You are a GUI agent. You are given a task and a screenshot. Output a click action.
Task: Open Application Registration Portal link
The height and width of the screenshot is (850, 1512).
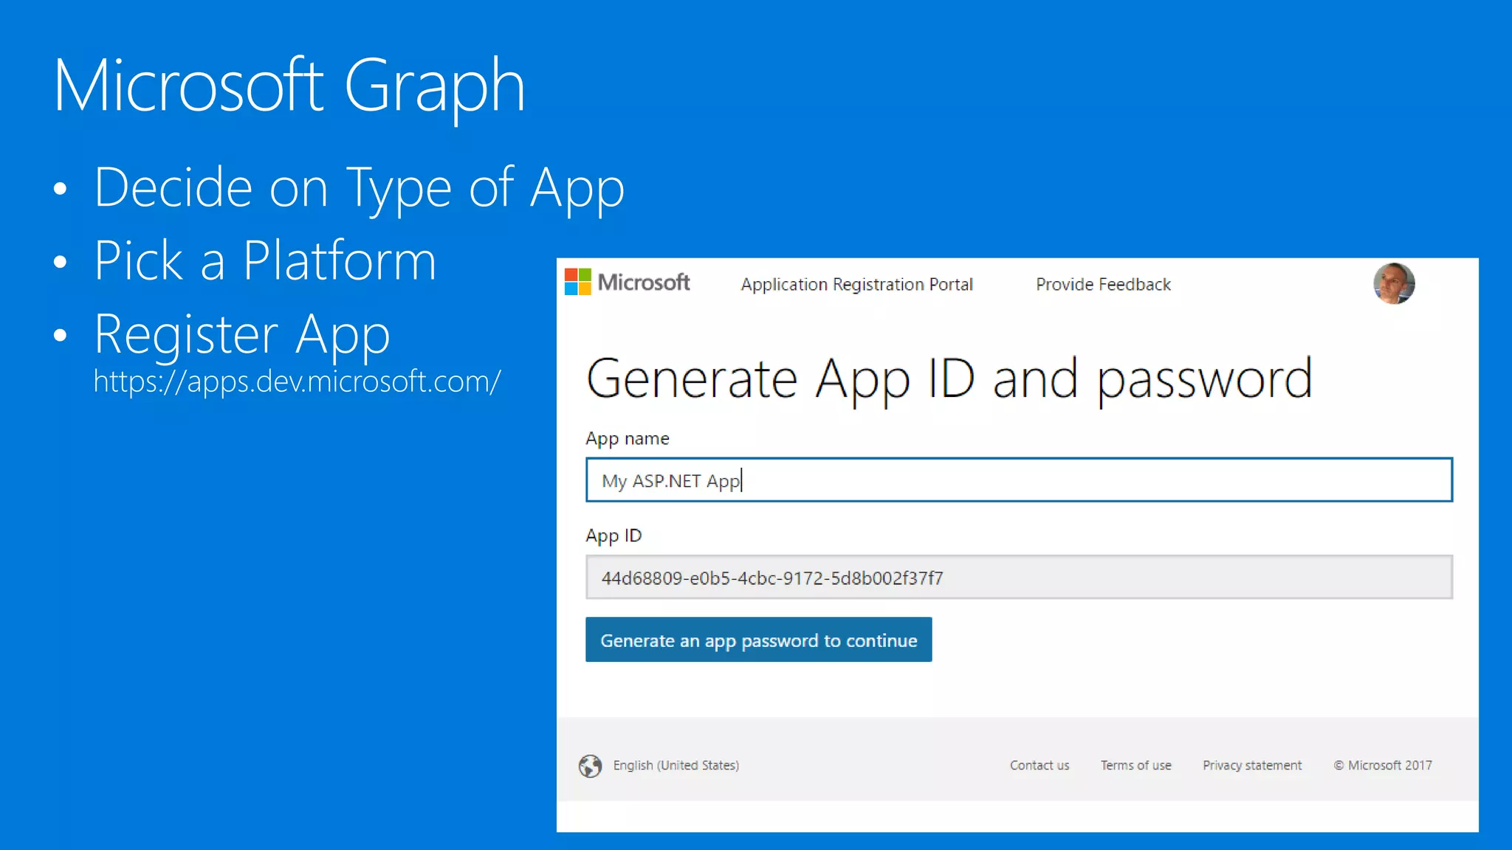click(856, 285)
